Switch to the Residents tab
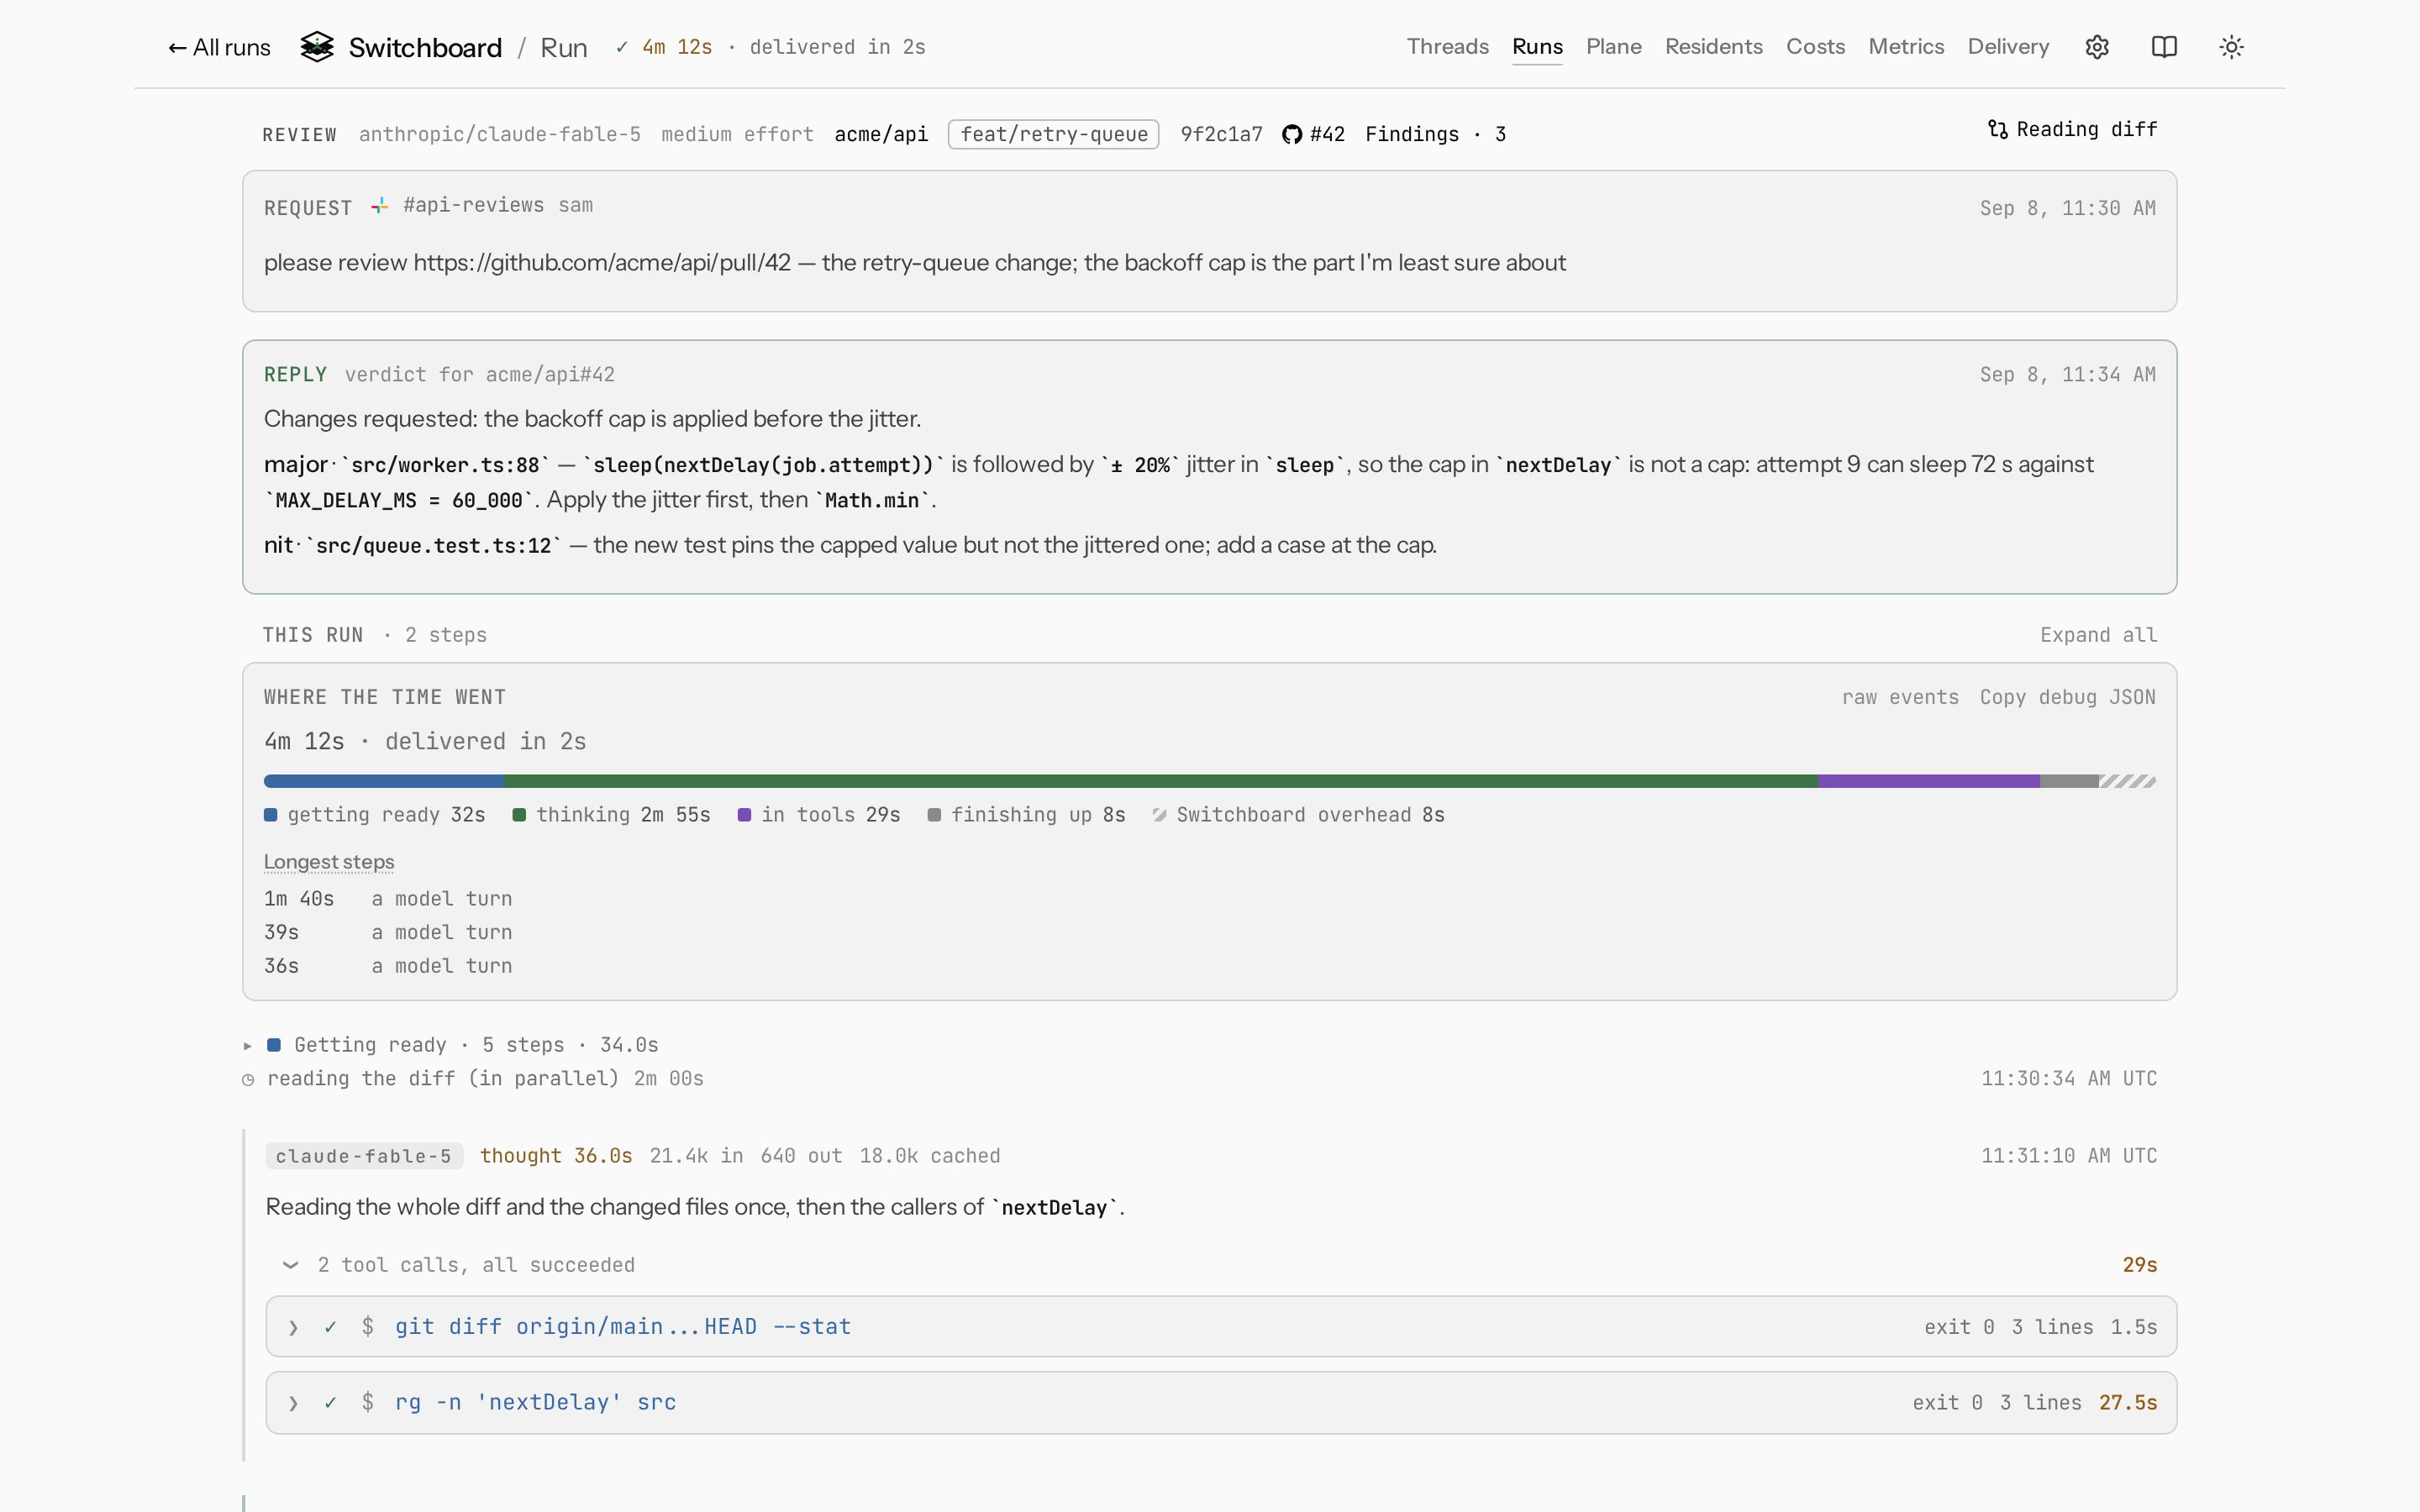 (x=1713, y=47)
